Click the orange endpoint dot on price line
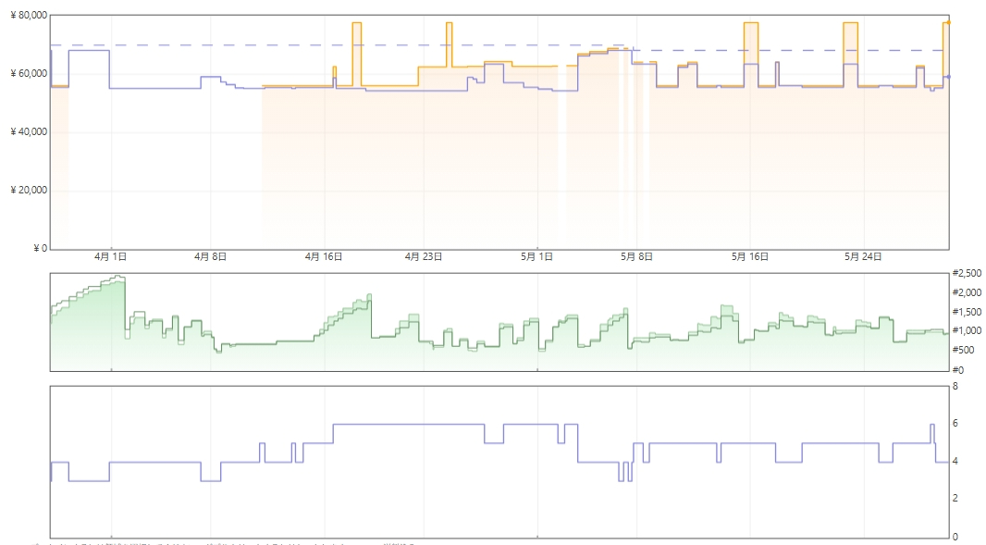The height and width of the screenshot is (545, 986). coord(948,22)
